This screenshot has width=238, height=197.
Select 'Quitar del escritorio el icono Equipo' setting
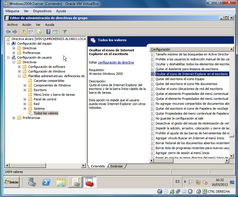click(180, 79)
